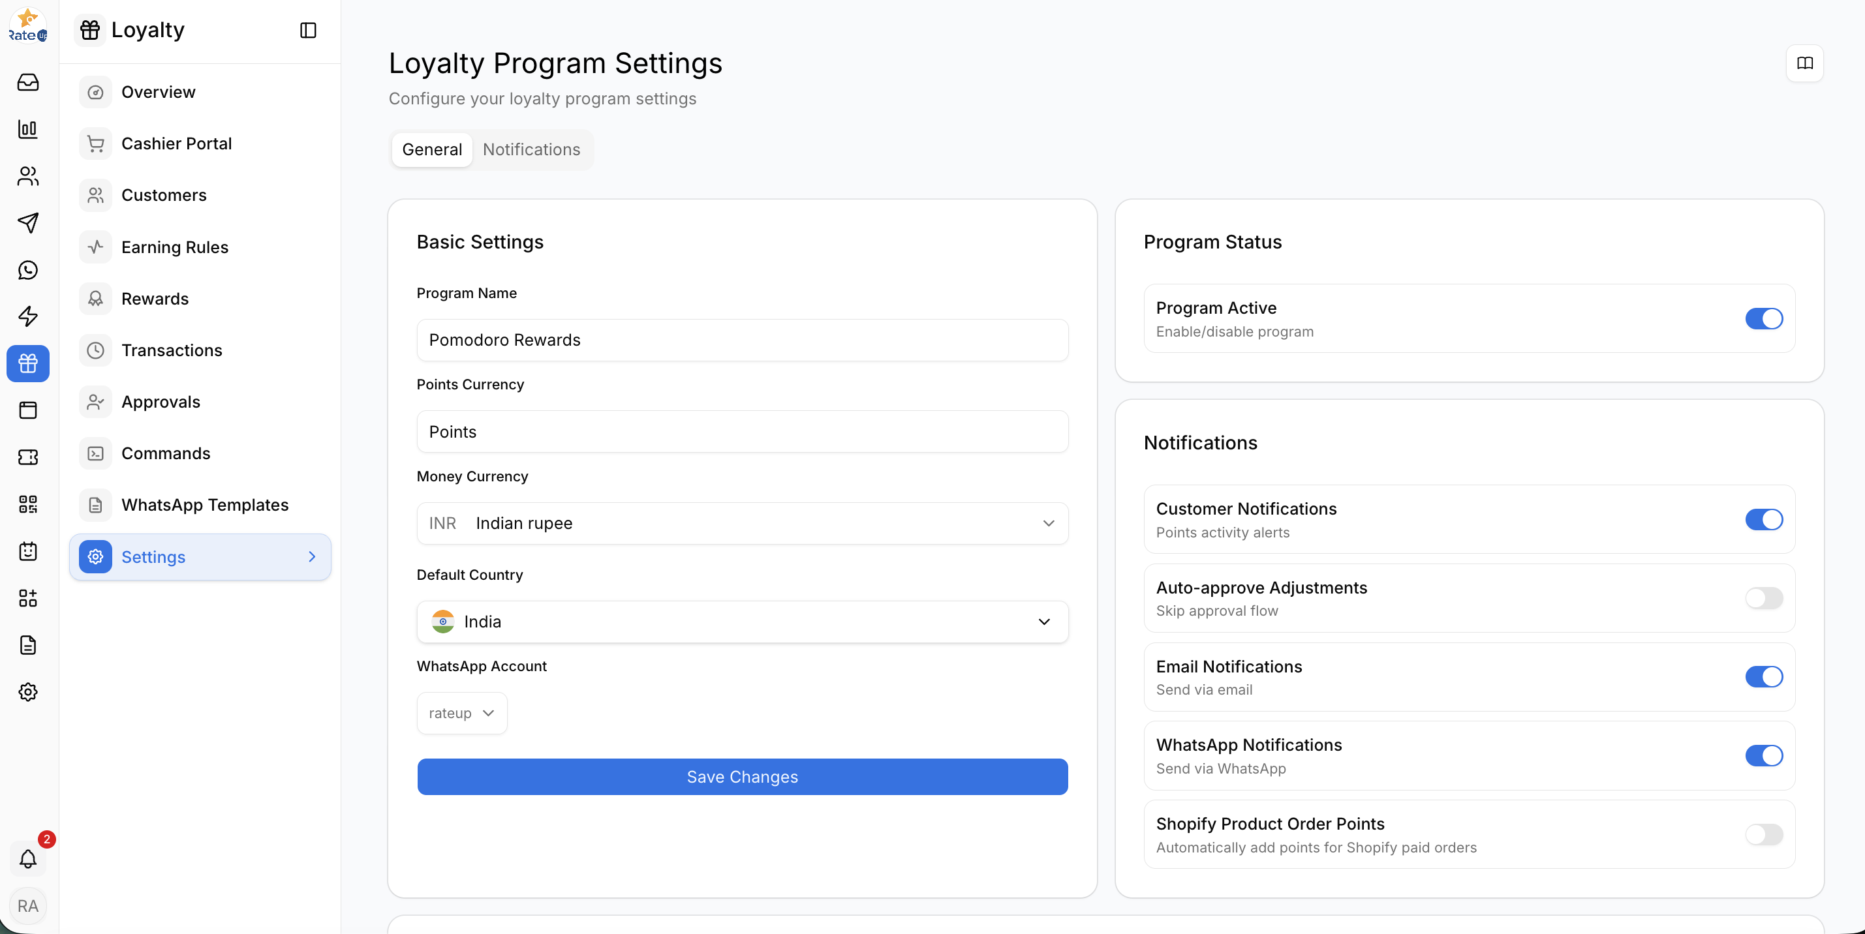Screen dimensions: 1865x934
Task: Toggle the Program Active switch
Action: 1764,319
